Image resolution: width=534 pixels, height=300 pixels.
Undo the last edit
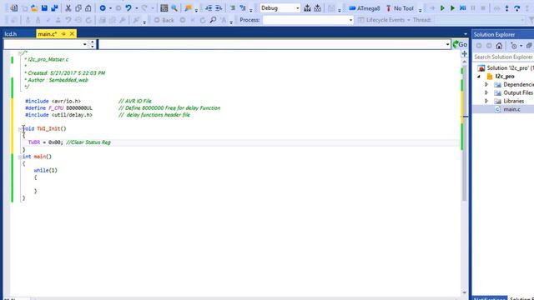(128, 7)
